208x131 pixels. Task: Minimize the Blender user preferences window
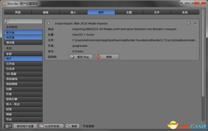[184, 3]
